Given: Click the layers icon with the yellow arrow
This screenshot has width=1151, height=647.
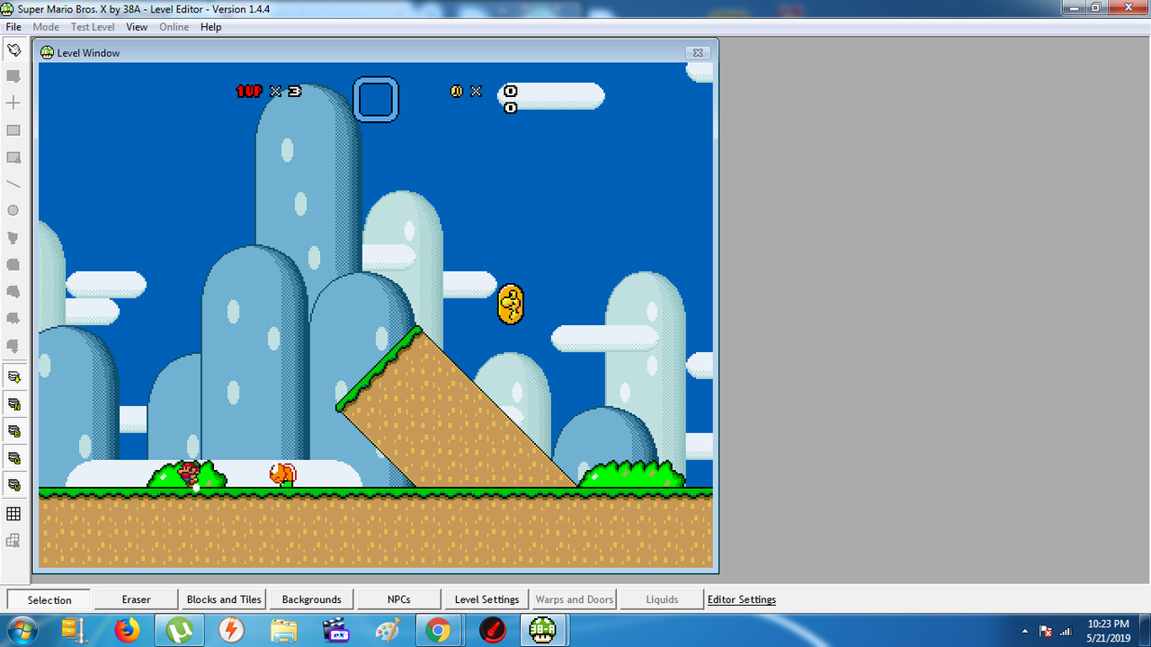Looking at the screenshot, I should point(13,377).
